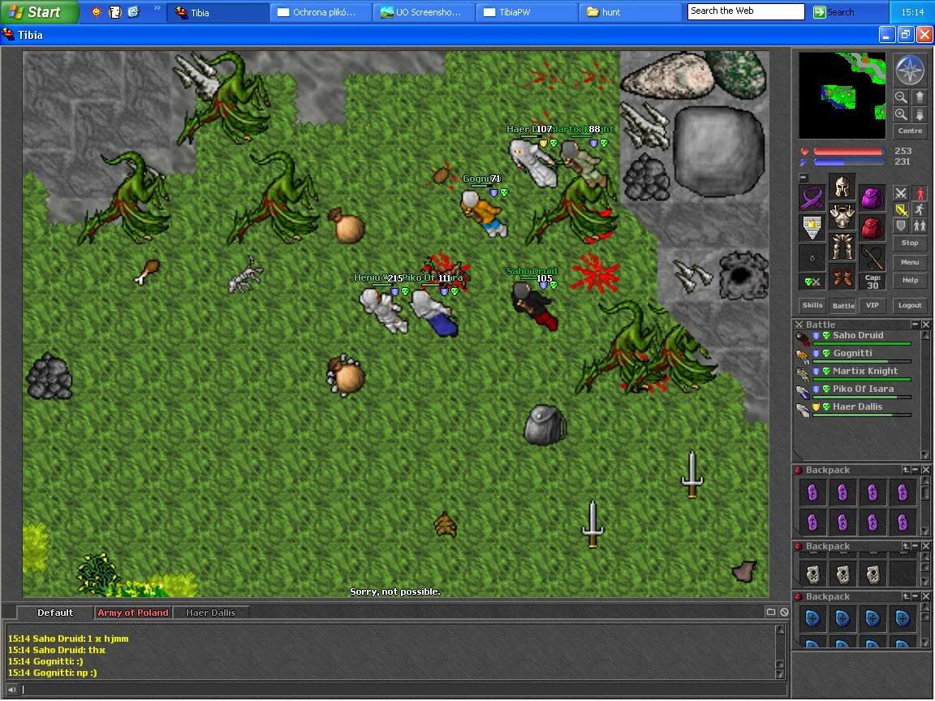
Task: Zoom in the minimap
Action: click(901, 114)
